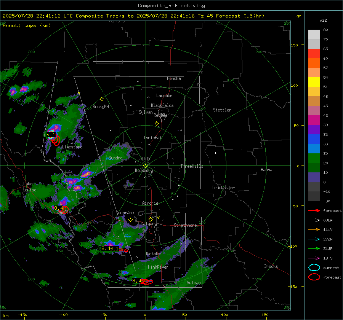Click the cyan 27ZW arrow legend icon
Image resolution: width=343 pixels, height=320 pixels.
314,239
